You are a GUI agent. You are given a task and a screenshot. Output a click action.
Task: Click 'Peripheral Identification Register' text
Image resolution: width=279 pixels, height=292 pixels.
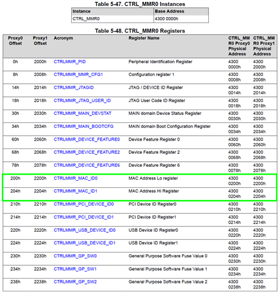coord(160,62)
